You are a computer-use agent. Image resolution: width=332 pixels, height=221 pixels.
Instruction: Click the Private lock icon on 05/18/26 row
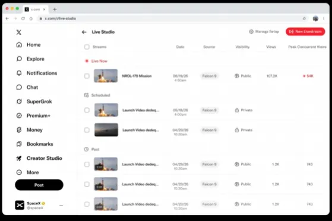coord(237,110)
